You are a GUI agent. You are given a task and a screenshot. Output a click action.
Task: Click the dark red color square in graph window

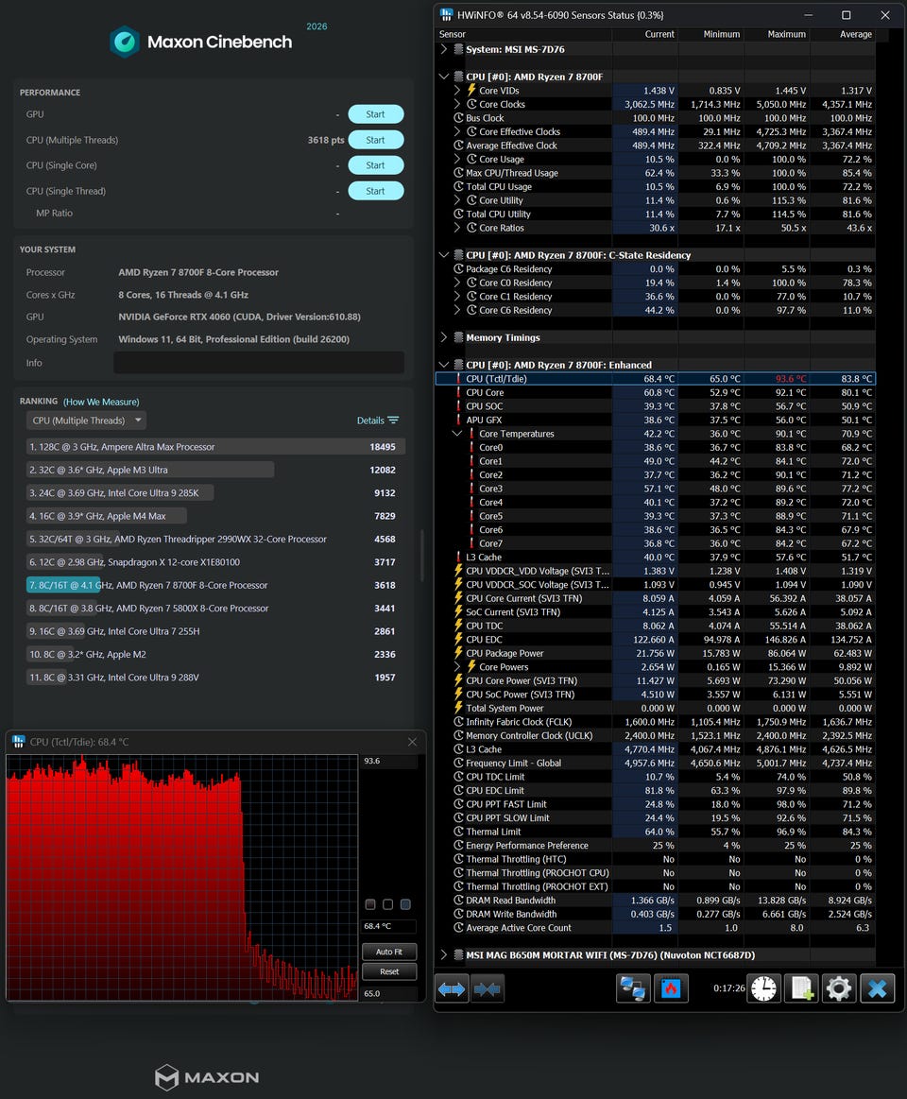coord(370,904)
